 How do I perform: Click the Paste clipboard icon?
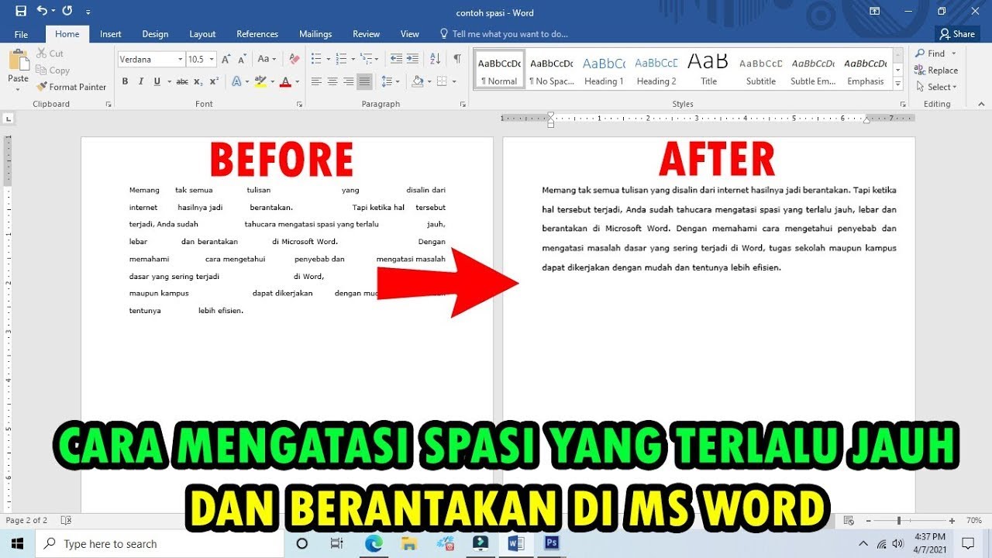(x=18, y=60)
